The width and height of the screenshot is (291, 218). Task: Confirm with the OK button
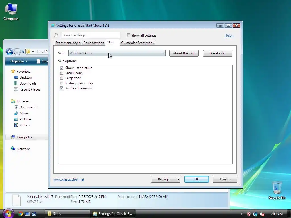[x=197, y=179]
